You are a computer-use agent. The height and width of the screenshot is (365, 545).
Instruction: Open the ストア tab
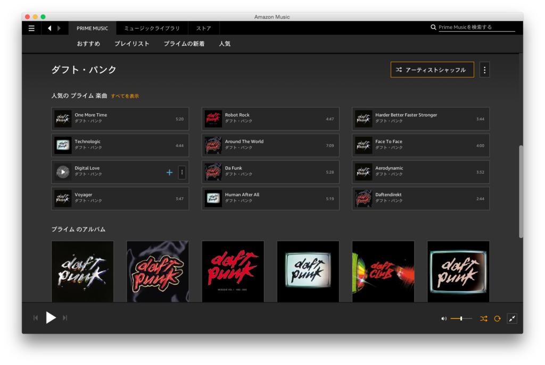[204, 28]
